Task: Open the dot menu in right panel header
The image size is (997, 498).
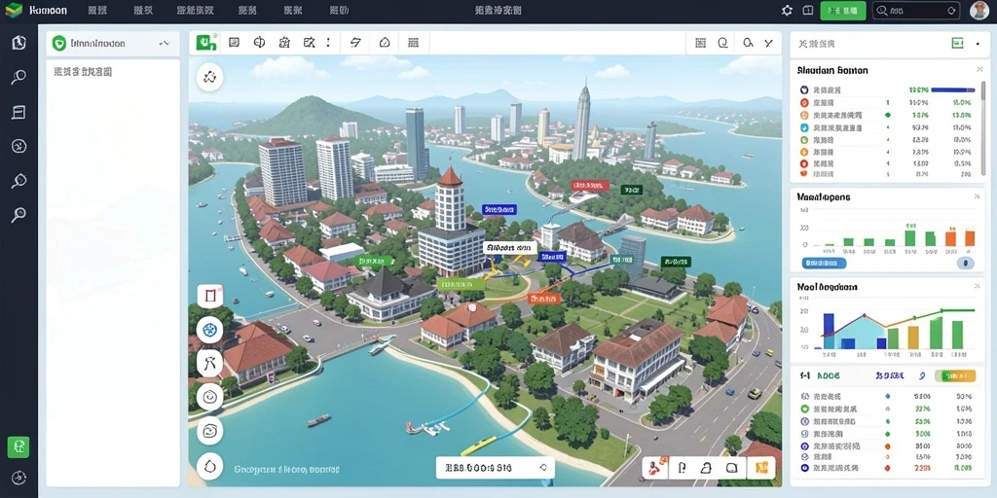Action: point(978,43)
